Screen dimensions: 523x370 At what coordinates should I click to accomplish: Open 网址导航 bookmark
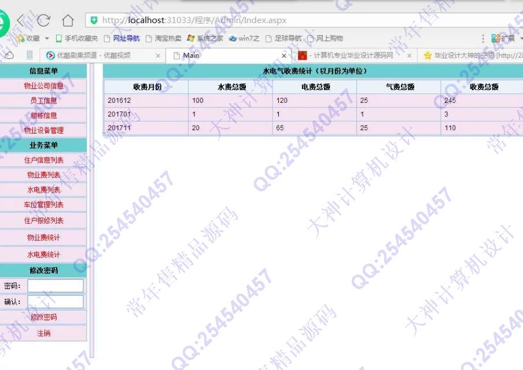click(121, 38)
